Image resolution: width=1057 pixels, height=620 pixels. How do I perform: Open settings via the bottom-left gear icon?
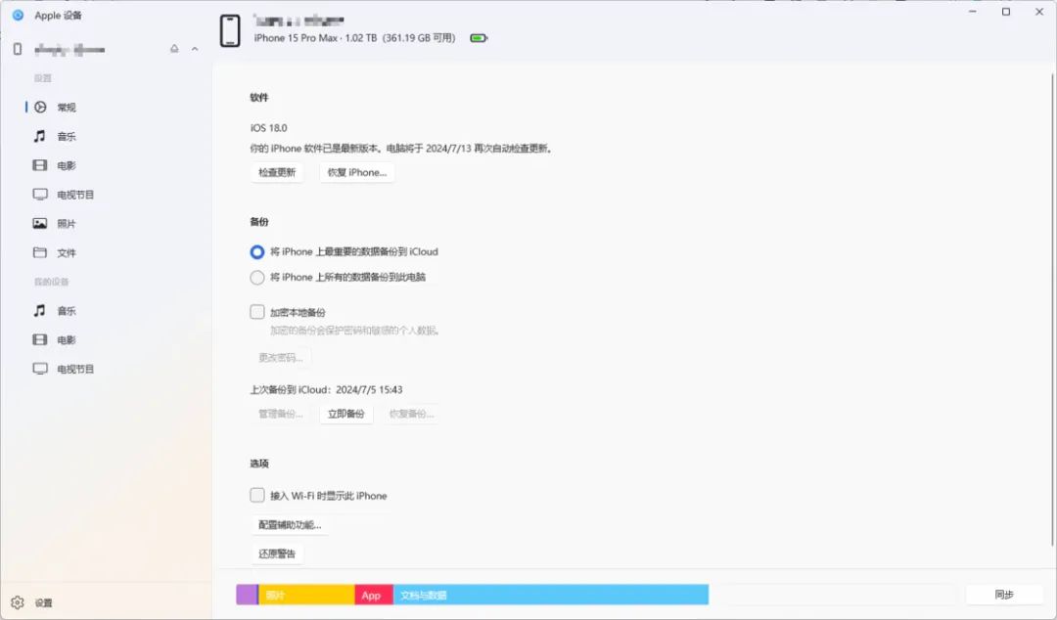(18, 602)
